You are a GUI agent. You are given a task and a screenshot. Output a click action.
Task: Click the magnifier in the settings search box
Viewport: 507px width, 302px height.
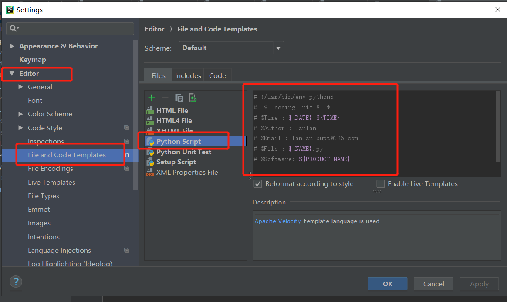click(x=14, y=28)
